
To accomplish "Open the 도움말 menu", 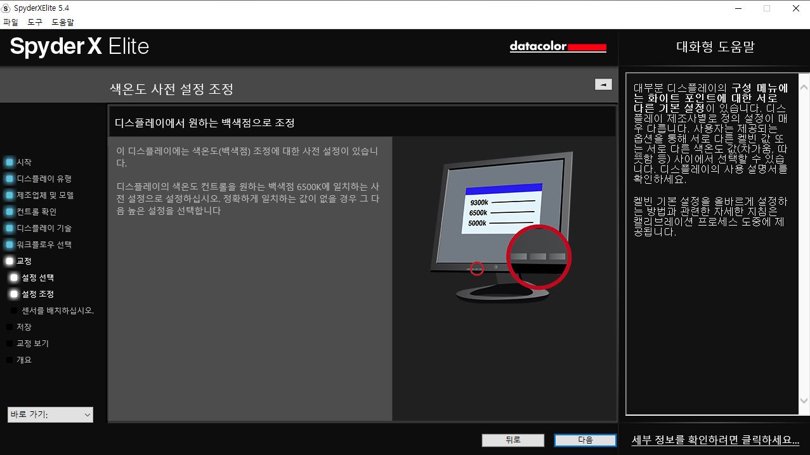I will 63,22.
